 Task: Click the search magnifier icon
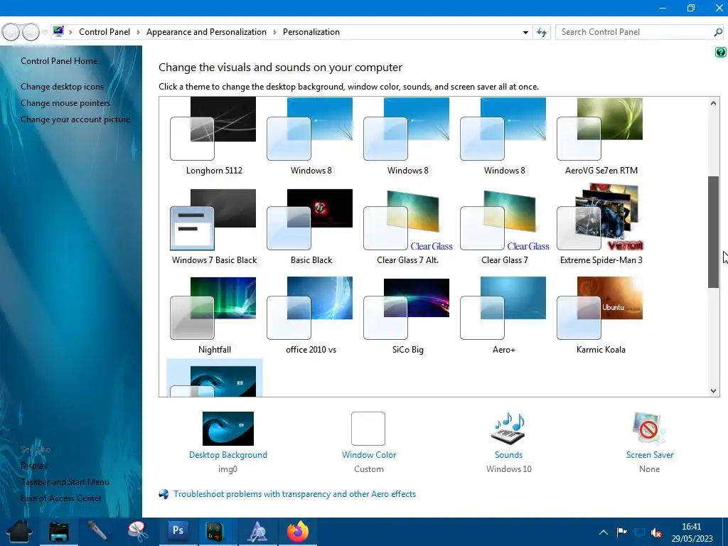pos(718,32)
